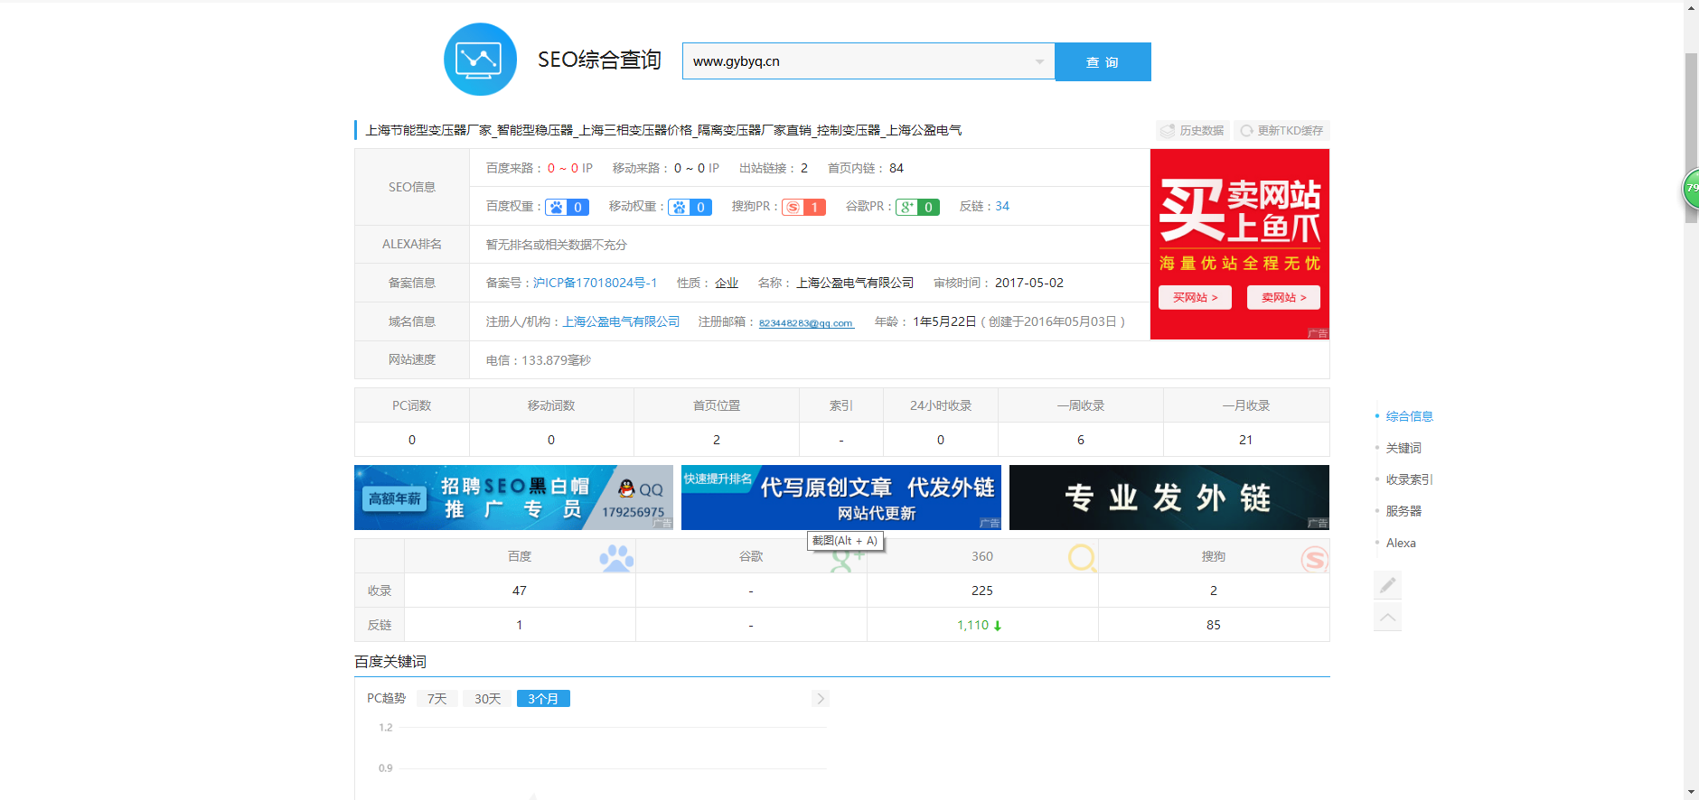Open the domain input dropdown arrow

tap(1039, 61)
